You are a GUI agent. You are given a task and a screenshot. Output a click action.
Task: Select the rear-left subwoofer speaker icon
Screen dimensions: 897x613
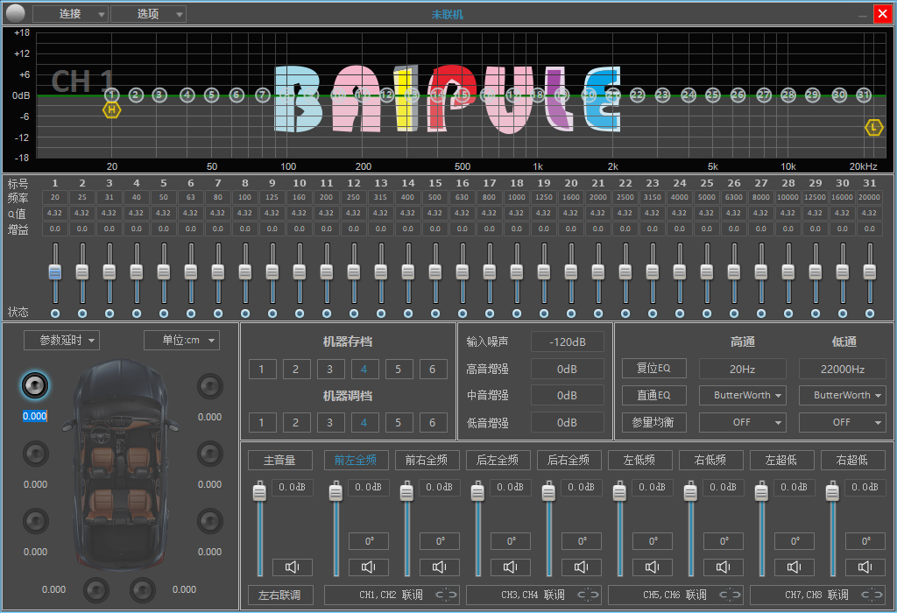pos(96,590)
